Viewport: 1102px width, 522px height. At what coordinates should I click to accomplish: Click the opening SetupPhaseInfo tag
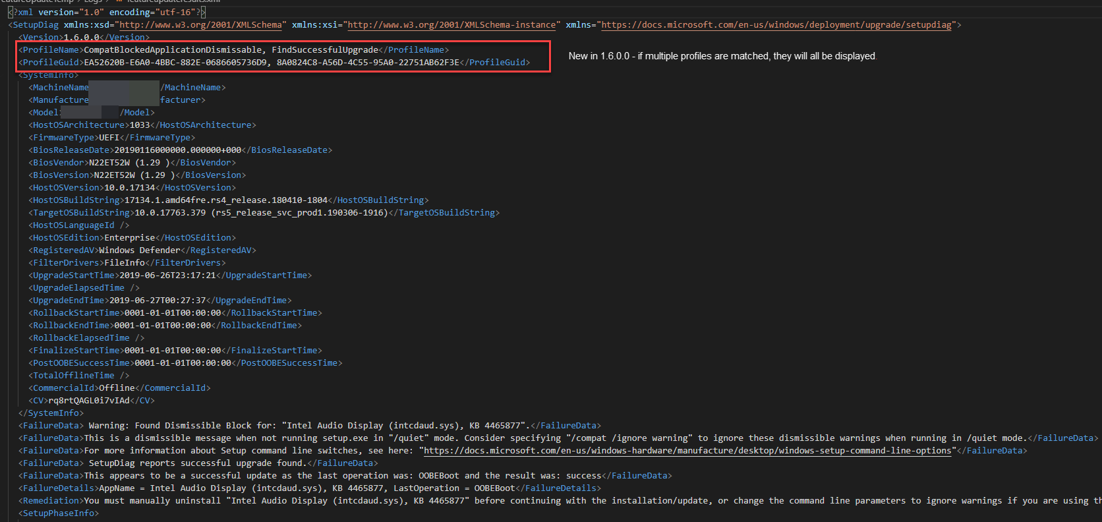(59, 513)
